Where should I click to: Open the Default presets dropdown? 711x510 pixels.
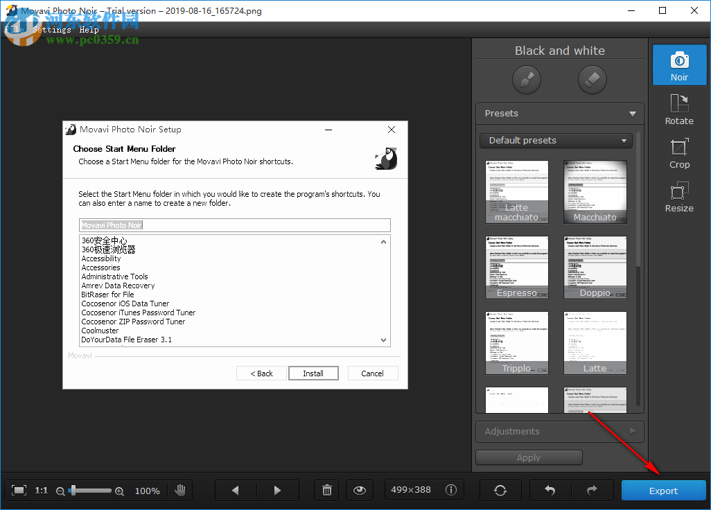556,140
